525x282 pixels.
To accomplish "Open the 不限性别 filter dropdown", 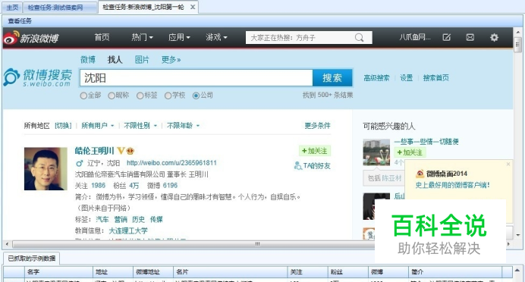I will (140, 126).
